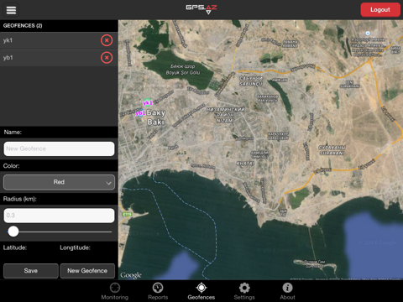The width and height of the screenshot is (403, 302).
Task: Open the Color dropdown showing Red
Action: tap(59, 182)
